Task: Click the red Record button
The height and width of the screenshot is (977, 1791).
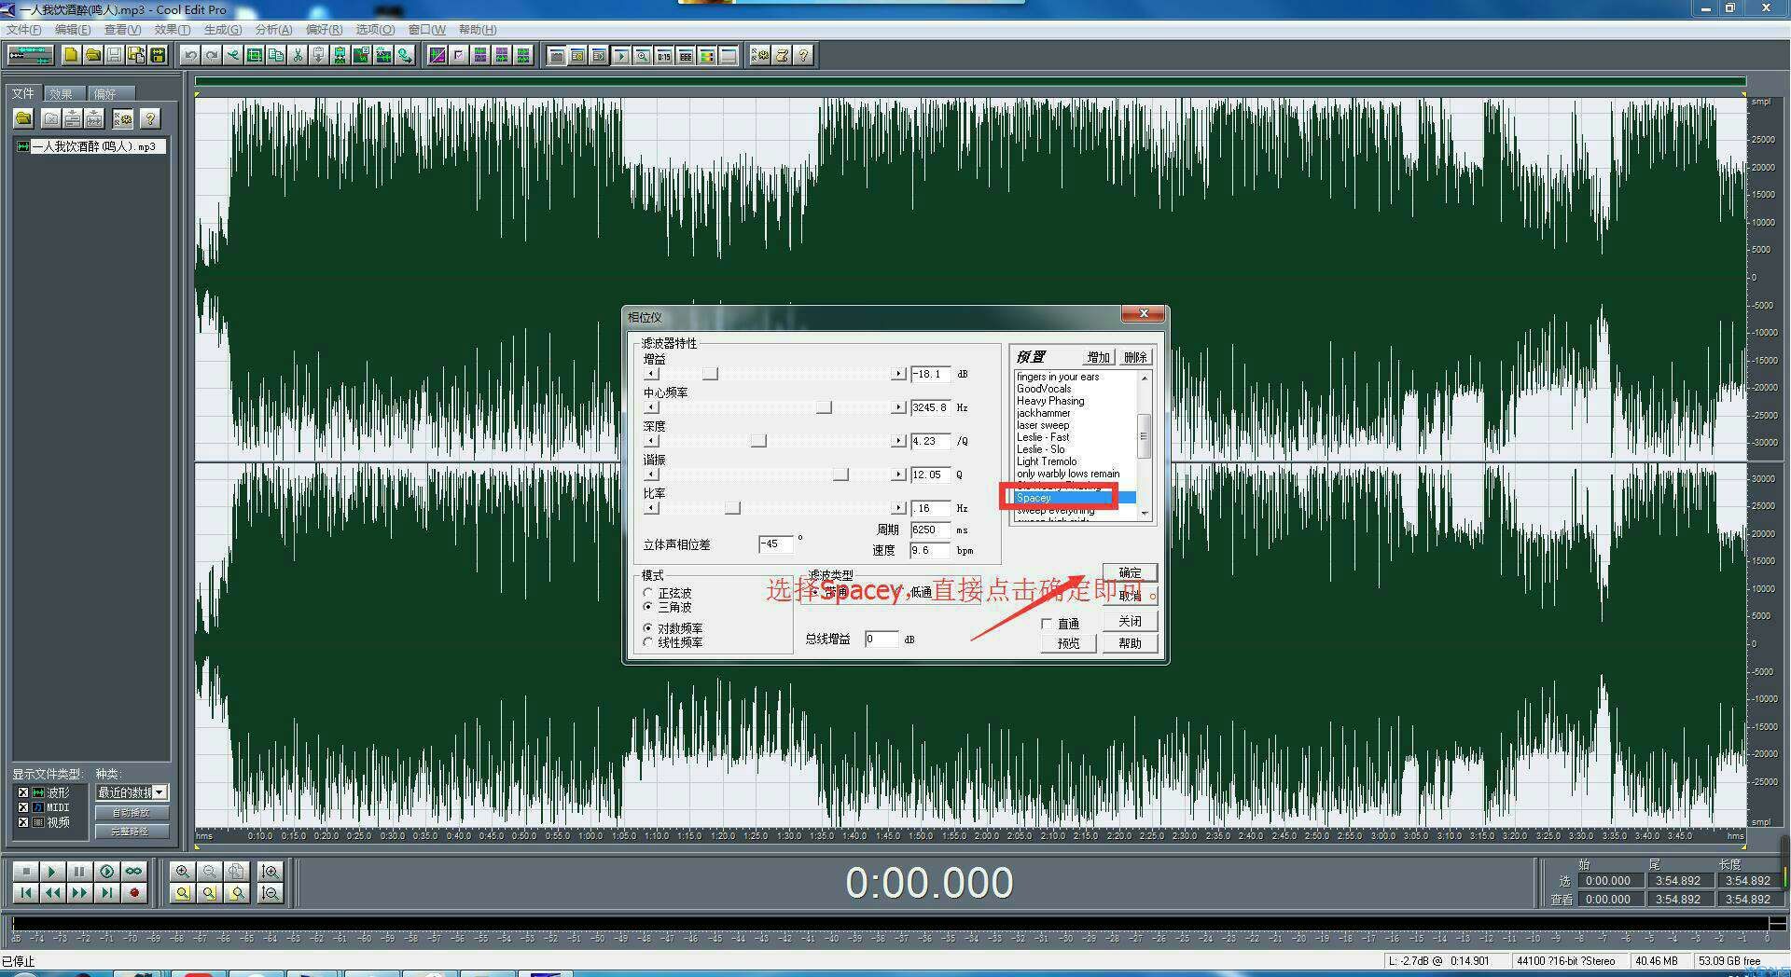Action: point(133,893)
